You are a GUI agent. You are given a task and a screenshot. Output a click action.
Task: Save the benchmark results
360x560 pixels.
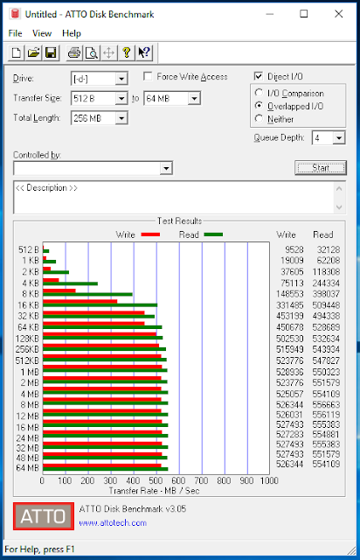[x=51, y=52]
